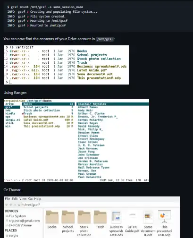Select LaTeX Guide.pdf in Ranger's middle column
193x238 pixels.
36,120
